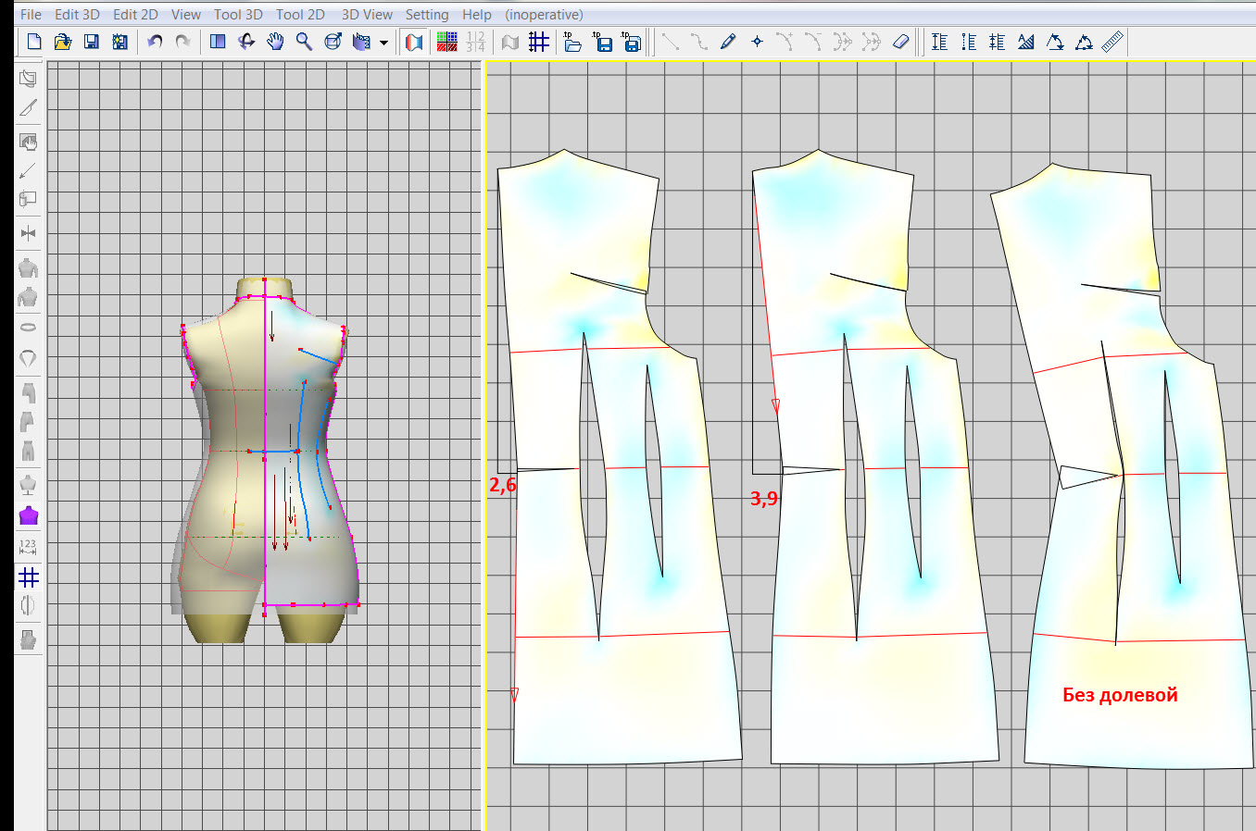Toggle the color stress map button
The width and height of the screenshot is (1256, 831).
coord(414,42)
